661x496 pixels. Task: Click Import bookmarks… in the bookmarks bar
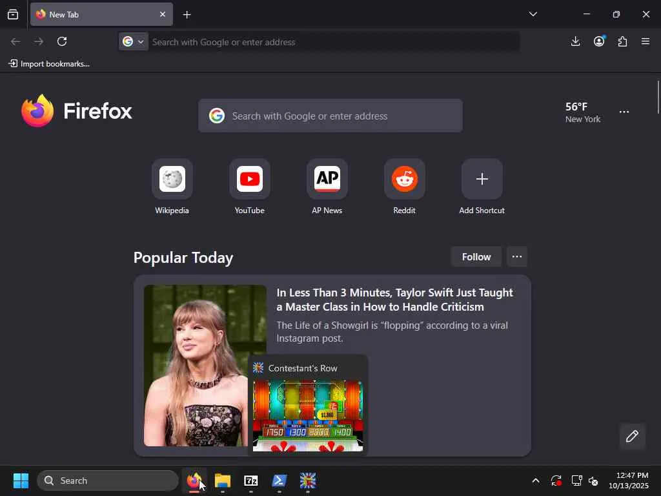[49, 64]
